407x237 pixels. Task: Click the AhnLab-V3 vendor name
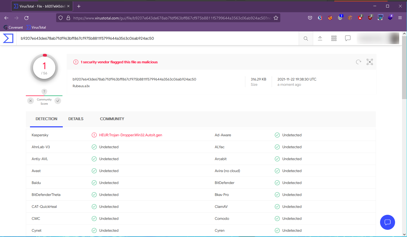tap(41, 147)
